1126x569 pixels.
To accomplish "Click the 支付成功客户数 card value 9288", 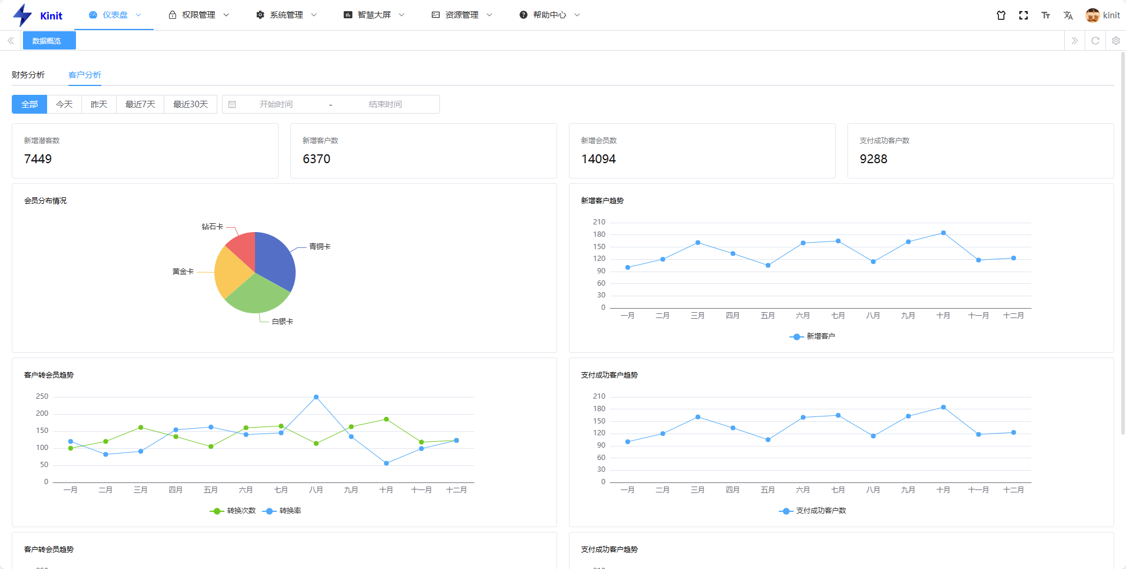I will pyautogui.click(x=873, y=159).
